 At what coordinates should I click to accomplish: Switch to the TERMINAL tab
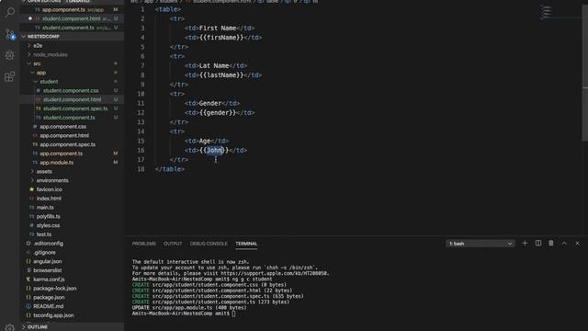pos(246,244)
